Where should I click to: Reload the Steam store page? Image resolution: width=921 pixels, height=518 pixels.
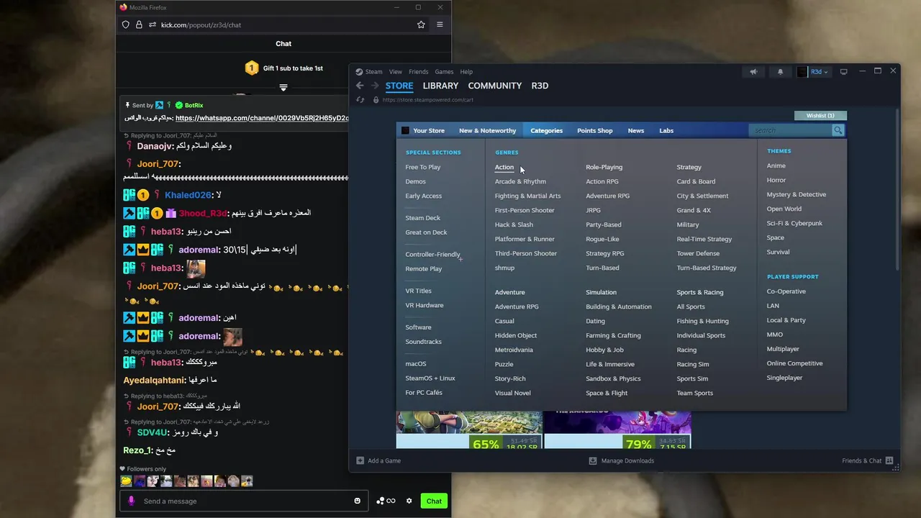(360, 100)
